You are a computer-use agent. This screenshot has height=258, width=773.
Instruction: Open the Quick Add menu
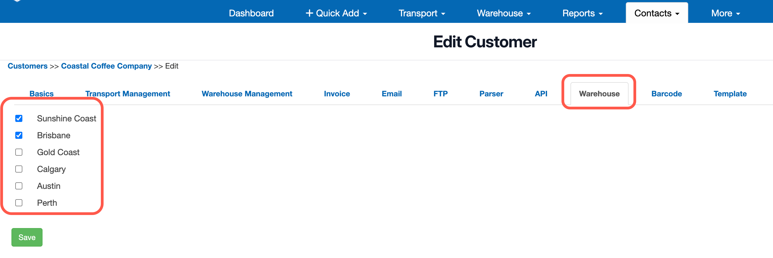(336, 13)
